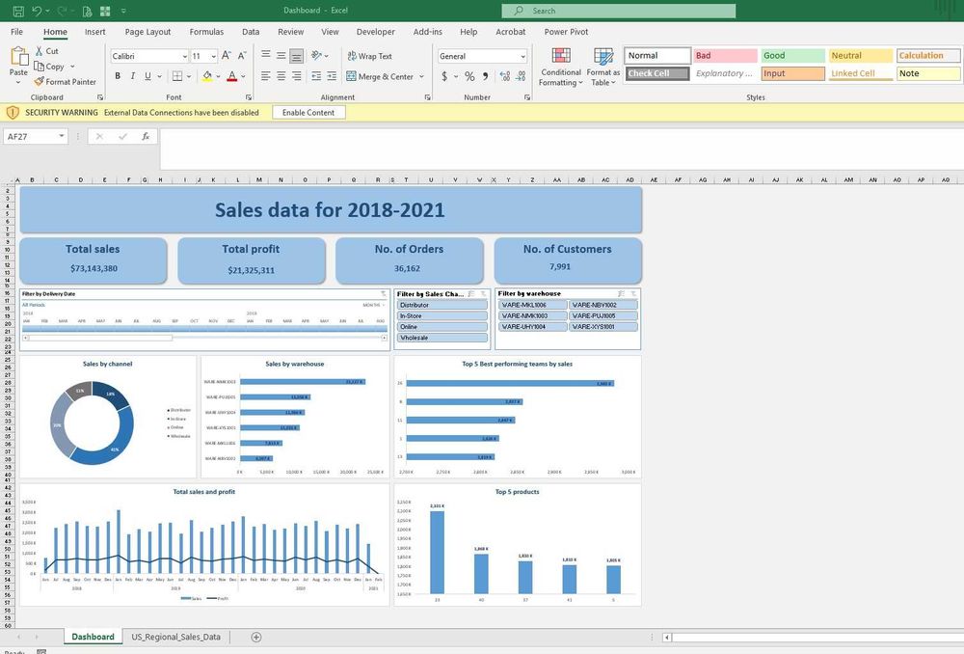964x654 pixels.
Task: Click the Font Color A icon
Action: (231, 76)
